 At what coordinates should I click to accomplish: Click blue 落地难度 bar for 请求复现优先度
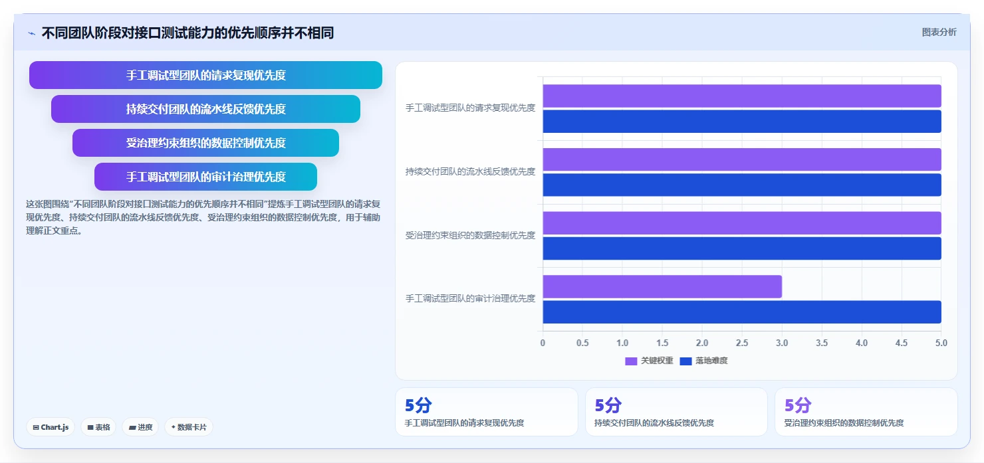(x=742, y=122)
